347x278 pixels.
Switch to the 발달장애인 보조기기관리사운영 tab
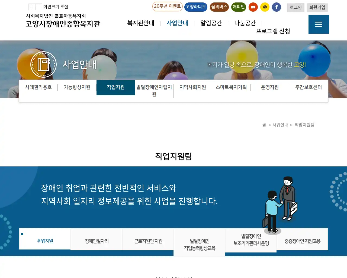click(x=251, y=240)
